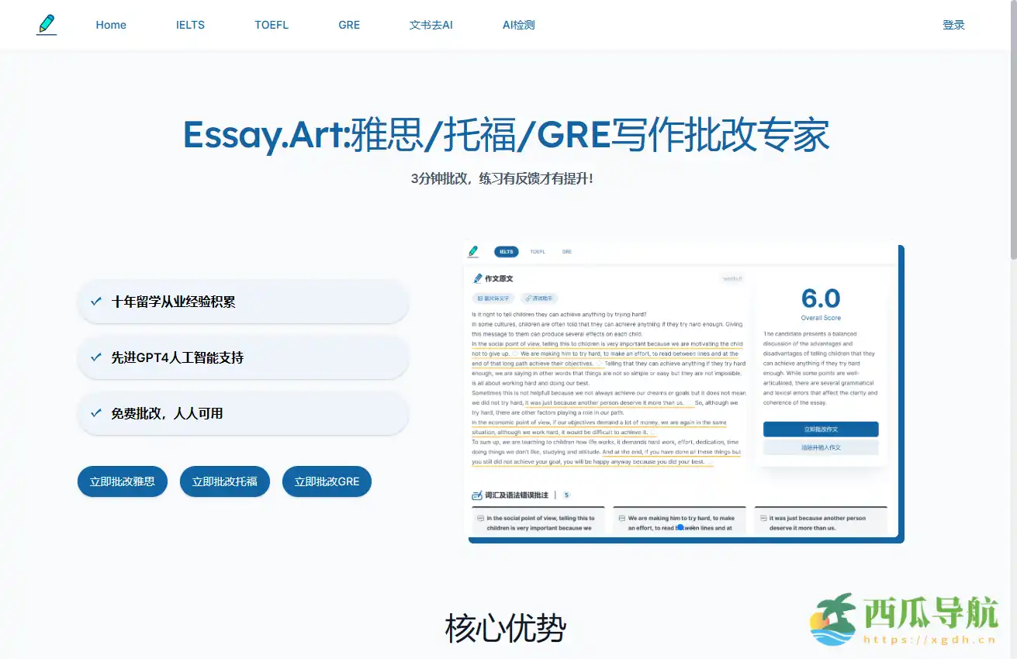The width and height of the screenshot is (1017, 659).
Task: Click the pencil icon beside 作文原文
Action: (479, 278)
